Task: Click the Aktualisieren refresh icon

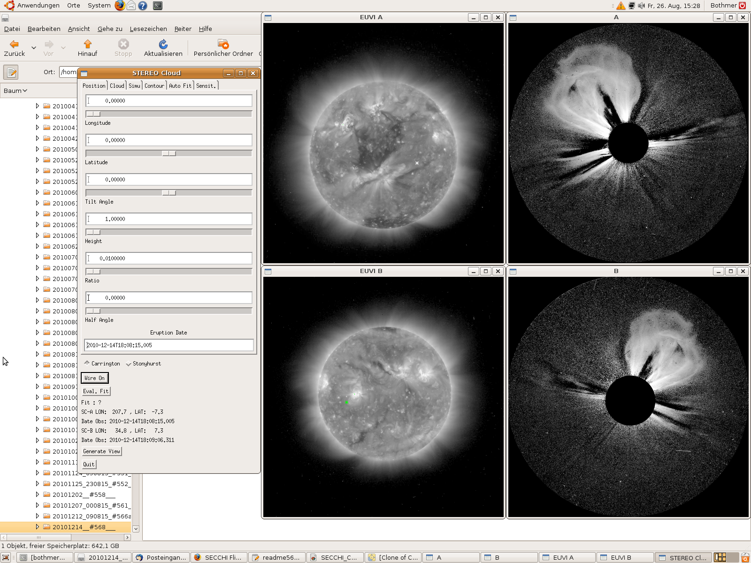Action: pos(163,44)
